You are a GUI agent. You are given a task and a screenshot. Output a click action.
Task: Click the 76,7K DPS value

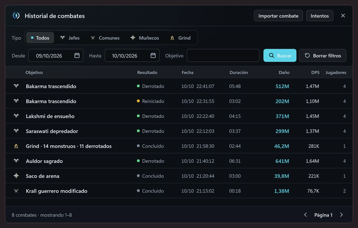313,191
